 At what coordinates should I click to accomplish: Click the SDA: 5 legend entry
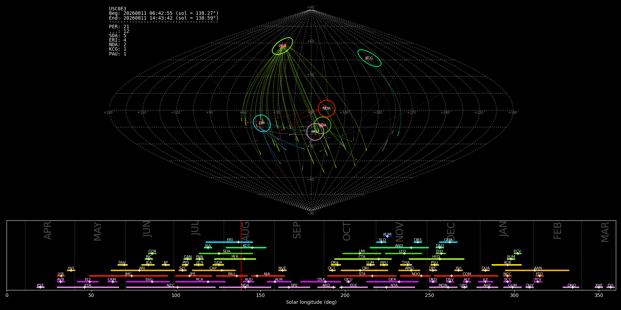118,35
